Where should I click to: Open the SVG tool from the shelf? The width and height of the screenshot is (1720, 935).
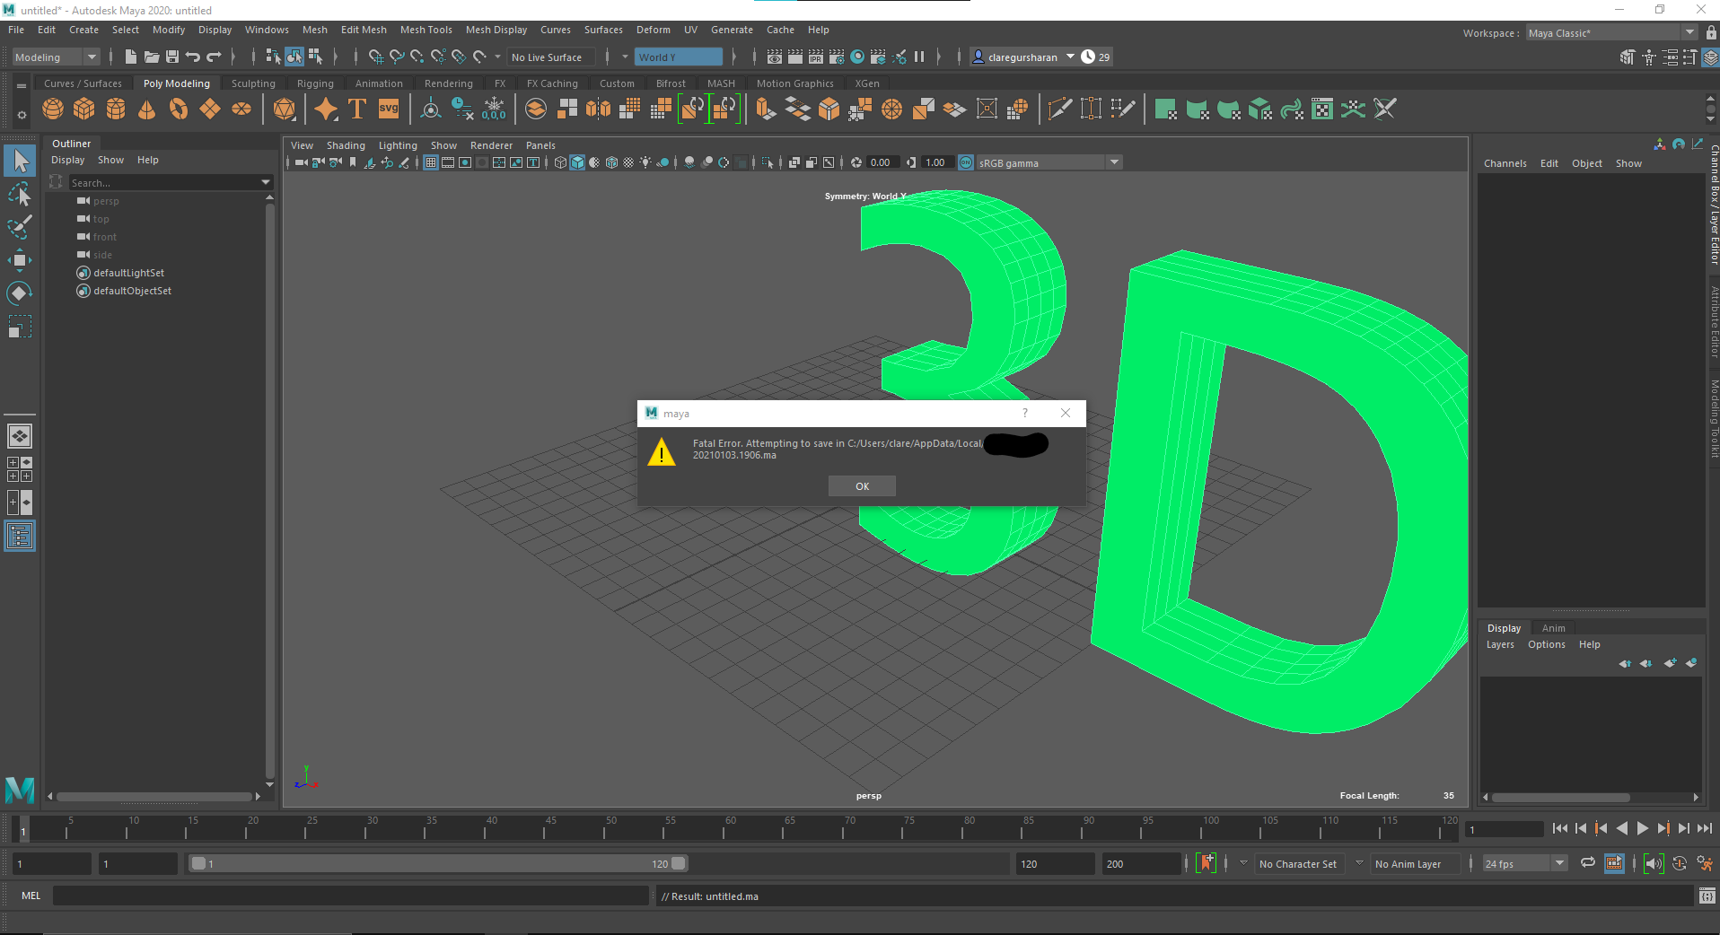click(388, 109)
